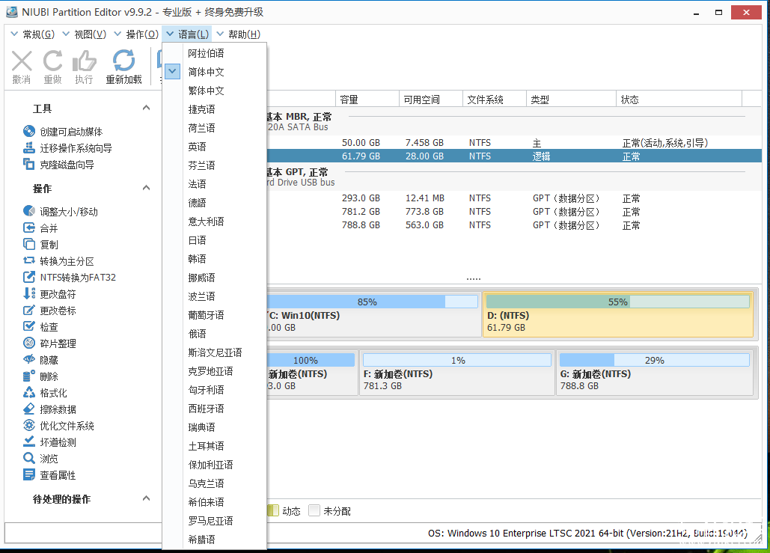Open the 常规(G) menu

pyautogui.click(x=32, y=34)
